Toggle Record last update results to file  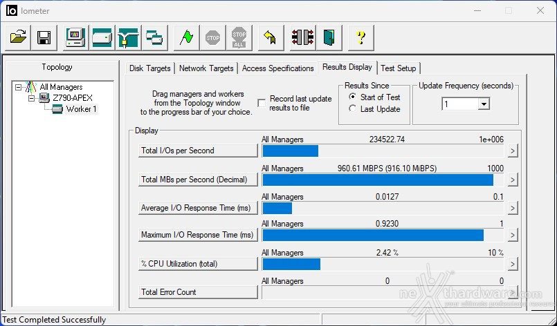[x=262, y=103]
